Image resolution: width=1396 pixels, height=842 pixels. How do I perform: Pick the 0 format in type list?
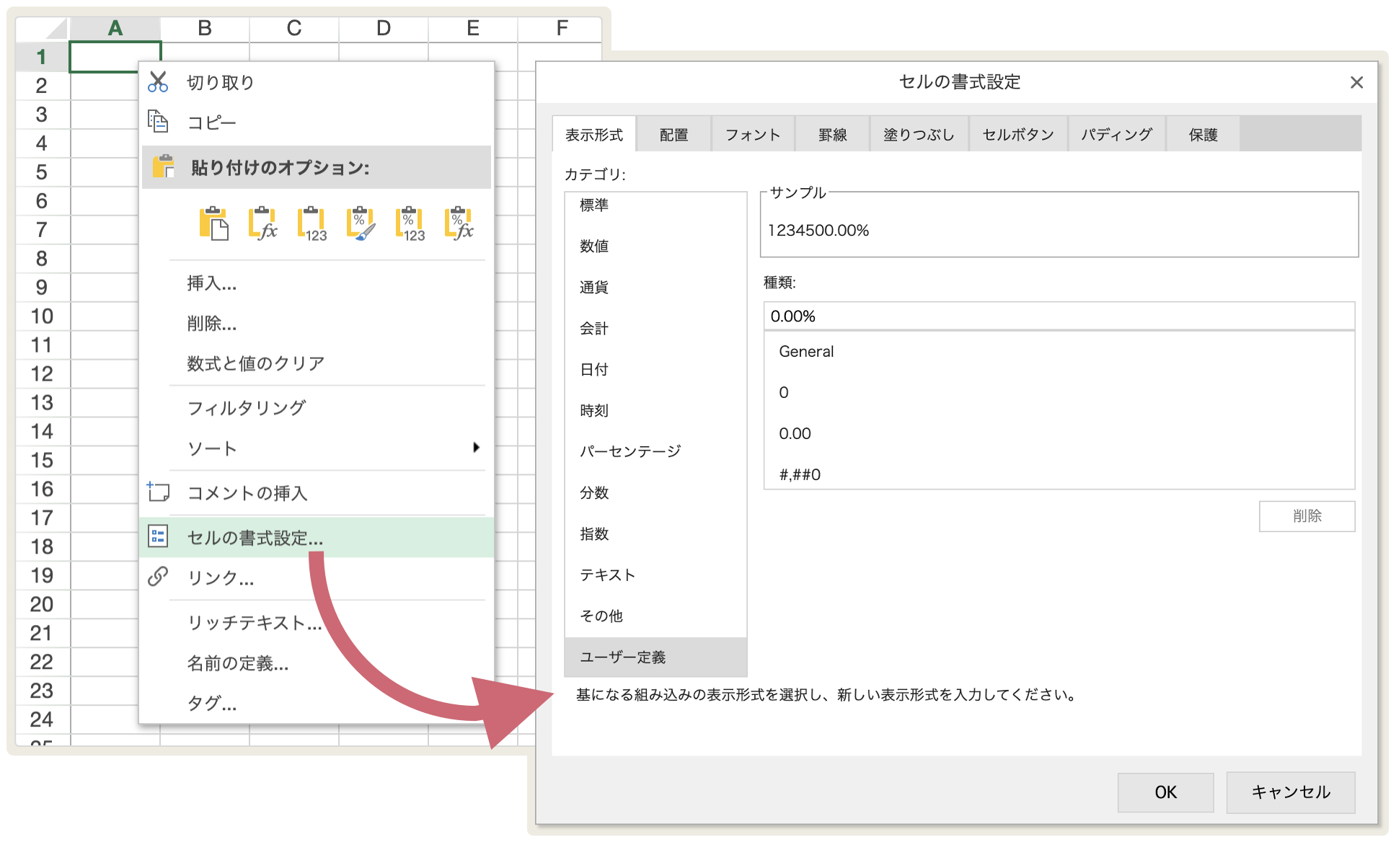[x=1059, y=392]
